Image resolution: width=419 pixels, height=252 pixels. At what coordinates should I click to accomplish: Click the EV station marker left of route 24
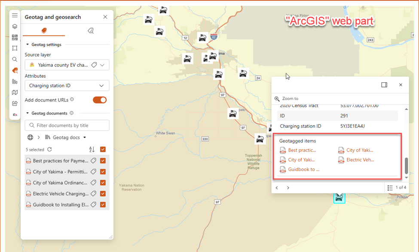(x=243, y=73)
